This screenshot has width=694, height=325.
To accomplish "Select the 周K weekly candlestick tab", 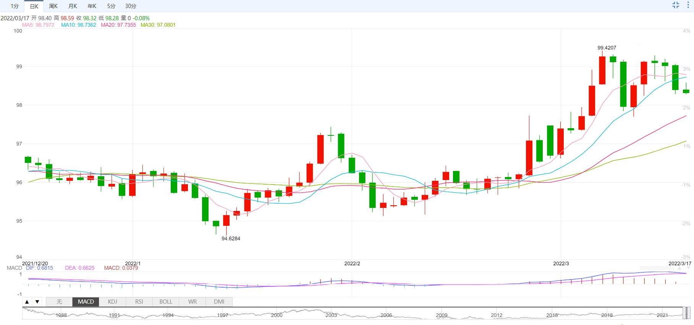I will (53, 6).
